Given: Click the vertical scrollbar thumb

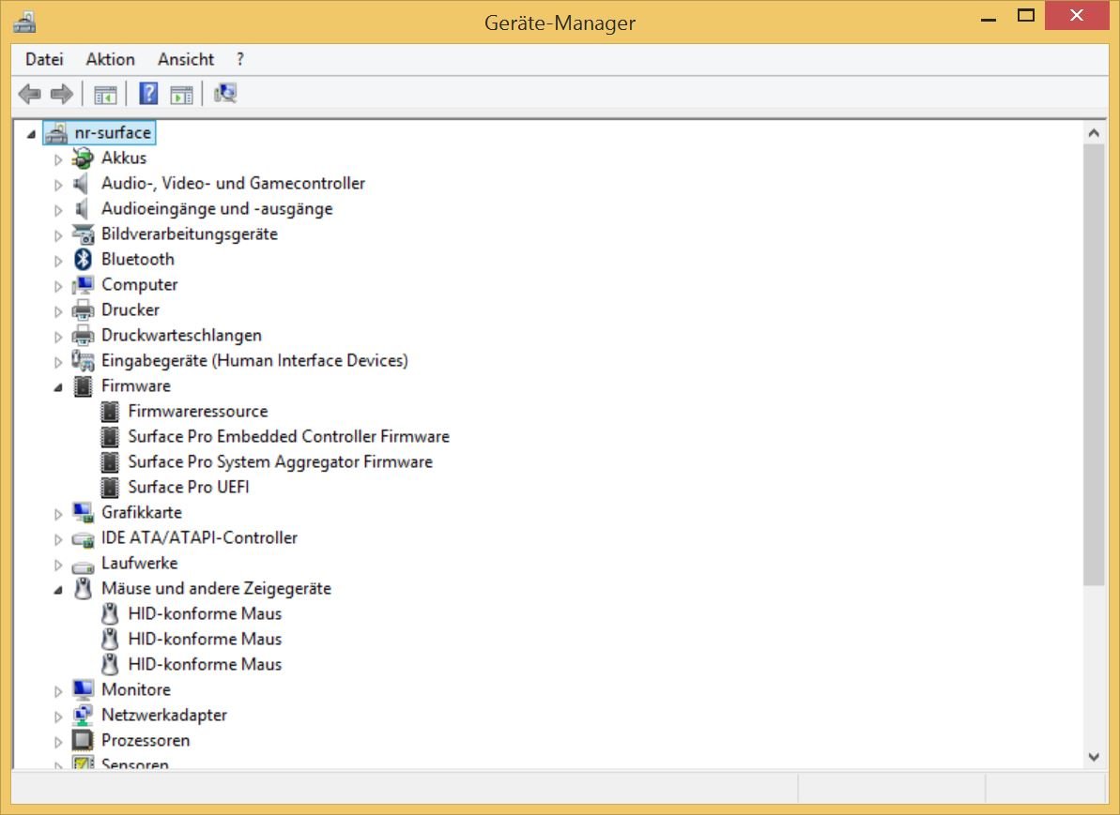Looking at the screenshot, I should (1094, 366).
